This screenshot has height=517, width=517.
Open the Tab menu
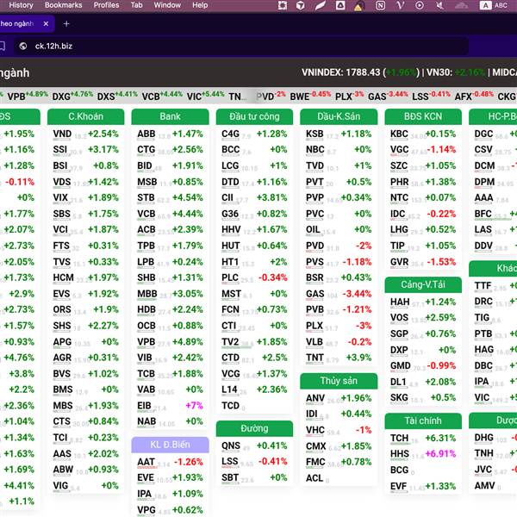[136, 5]
